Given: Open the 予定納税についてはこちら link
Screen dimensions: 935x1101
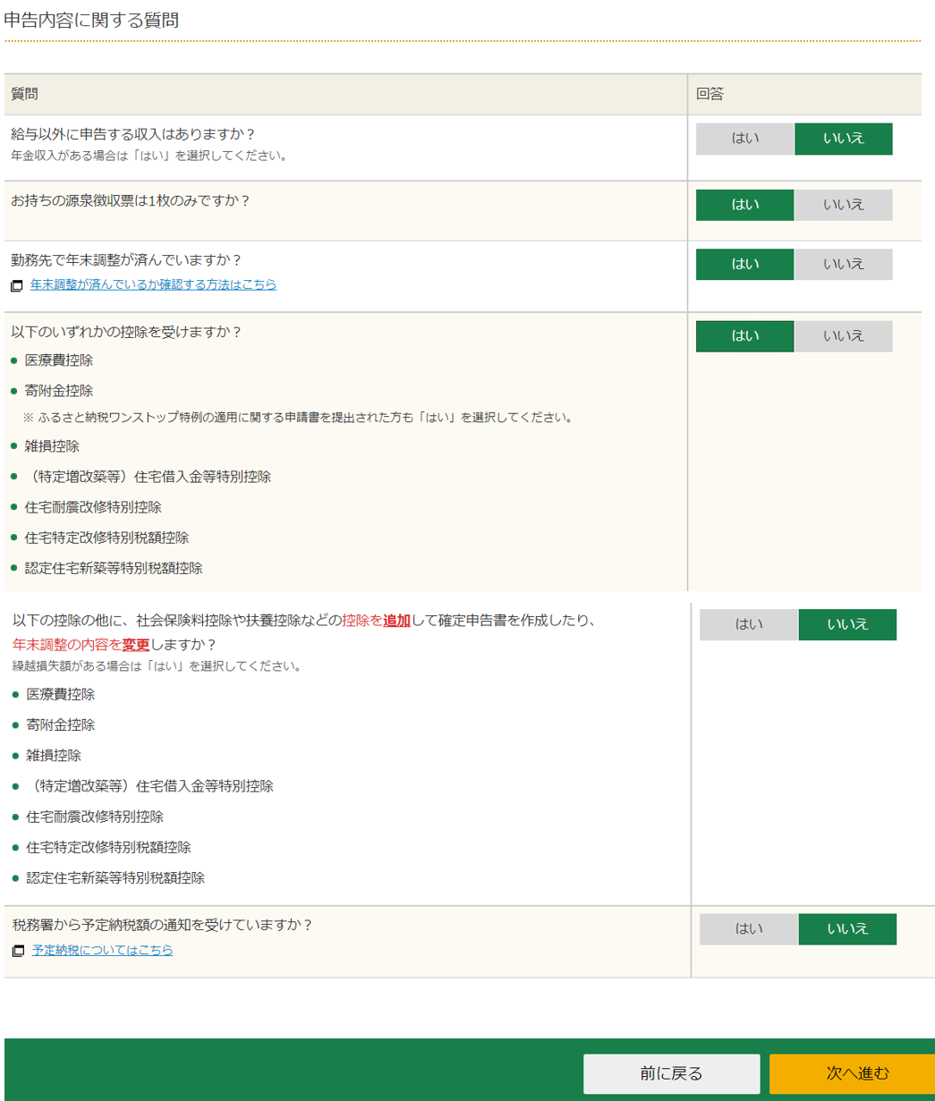Looking at the screenshot, I should (102, 950).
